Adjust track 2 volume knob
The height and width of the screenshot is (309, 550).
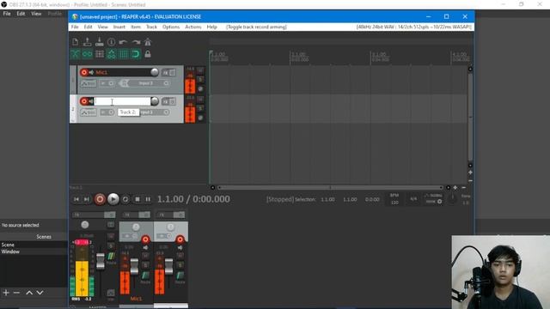tap(155, 101)
